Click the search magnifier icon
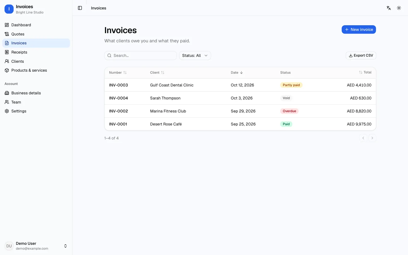 pos(109,56)
